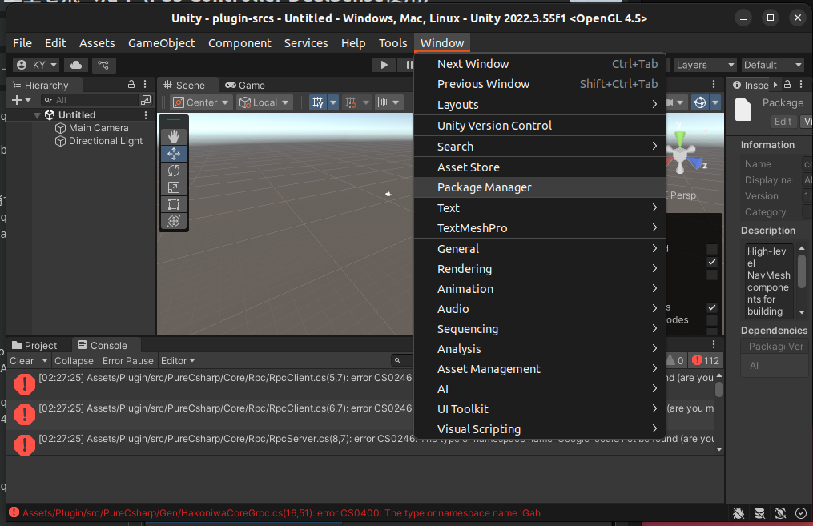Image resolution: width=813 pixels, height=526 pixels.
Task: Select Main Camera in Hierarchy
Action: 99,127
